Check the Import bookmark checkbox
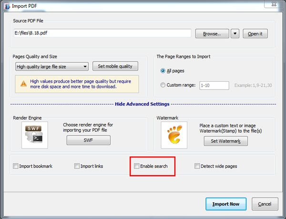286x219 pixels. tap(16, 166)
